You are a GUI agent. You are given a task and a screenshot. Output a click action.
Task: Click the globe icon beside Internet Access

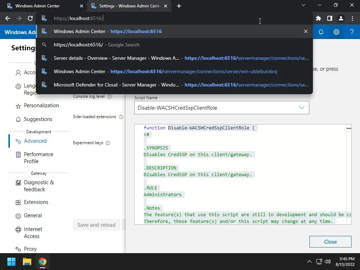[18, 230]
